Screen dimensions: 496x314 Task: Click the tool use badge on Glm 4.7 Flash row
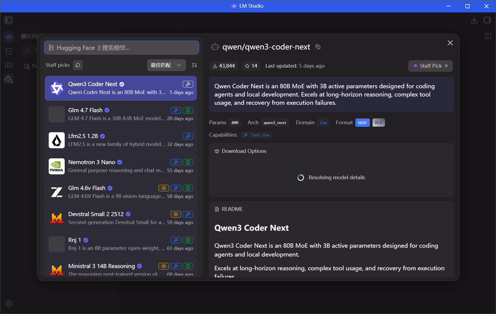176,110
